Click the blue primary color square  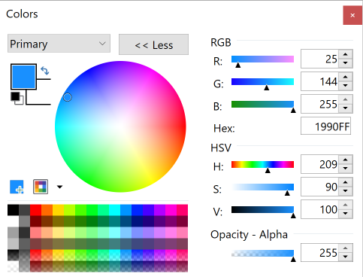tap(23, 77)
